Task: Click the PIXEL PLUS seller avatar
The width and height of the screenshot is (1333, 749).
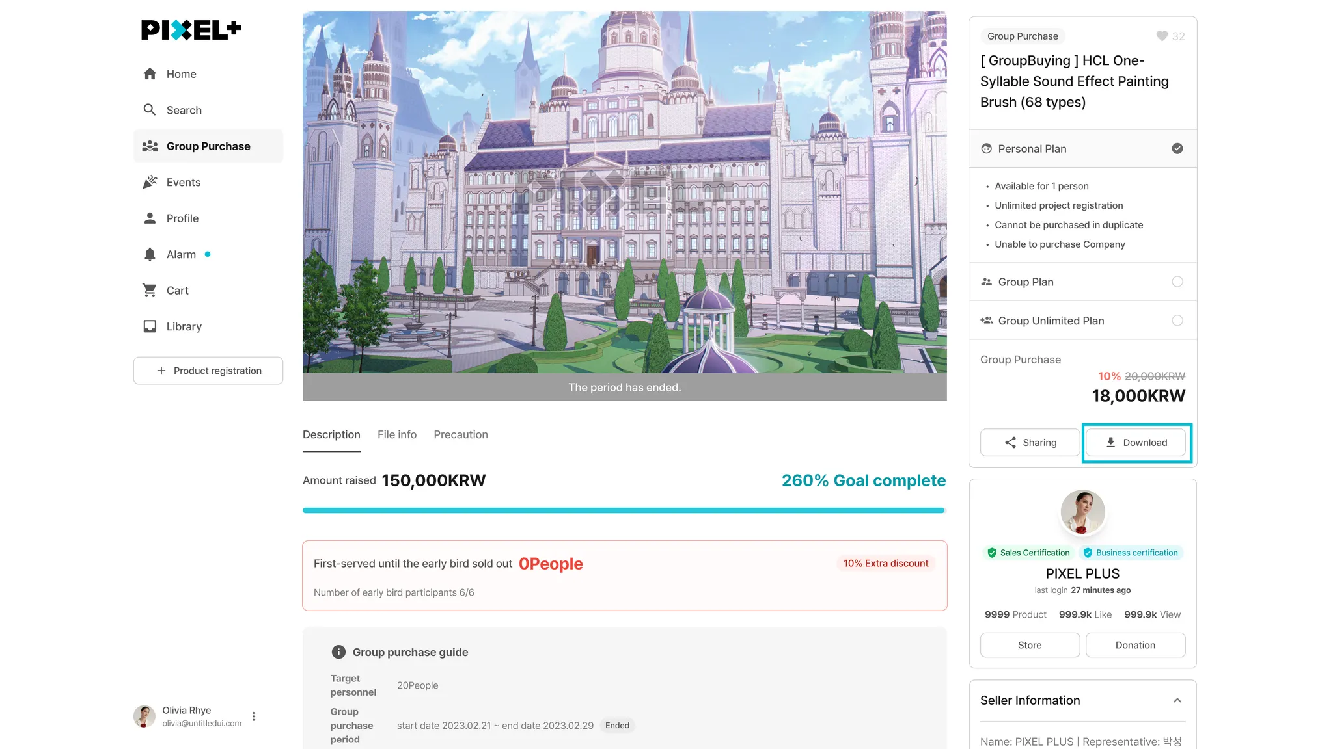Action: coord(1083,512)
